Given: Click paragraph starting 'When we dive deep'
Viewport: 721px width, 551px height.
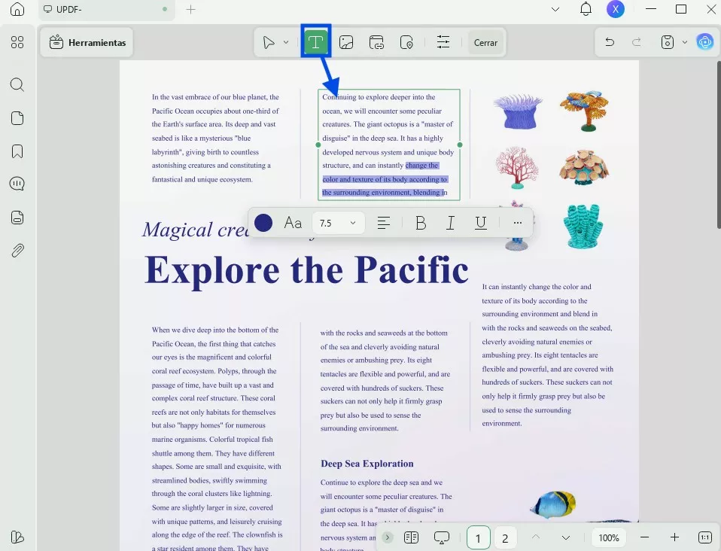Looking at the screenshot, I should click(x=217, y=440).
